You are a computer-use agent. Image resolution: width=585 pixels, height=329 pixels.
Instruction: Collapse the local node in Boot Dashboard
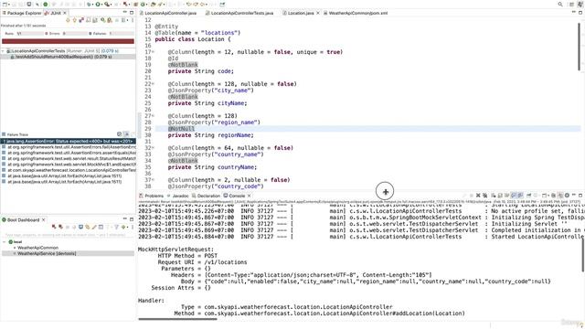(5, 242)
